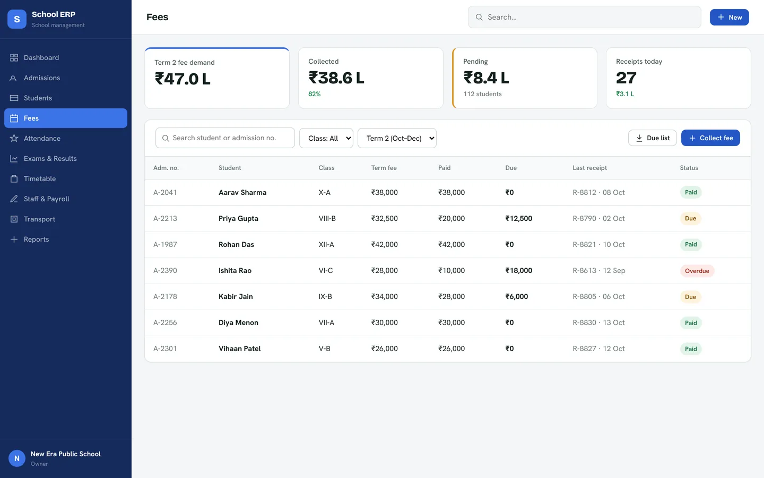
Task: Click the School ERP logo icon
Action: [17, 19]
